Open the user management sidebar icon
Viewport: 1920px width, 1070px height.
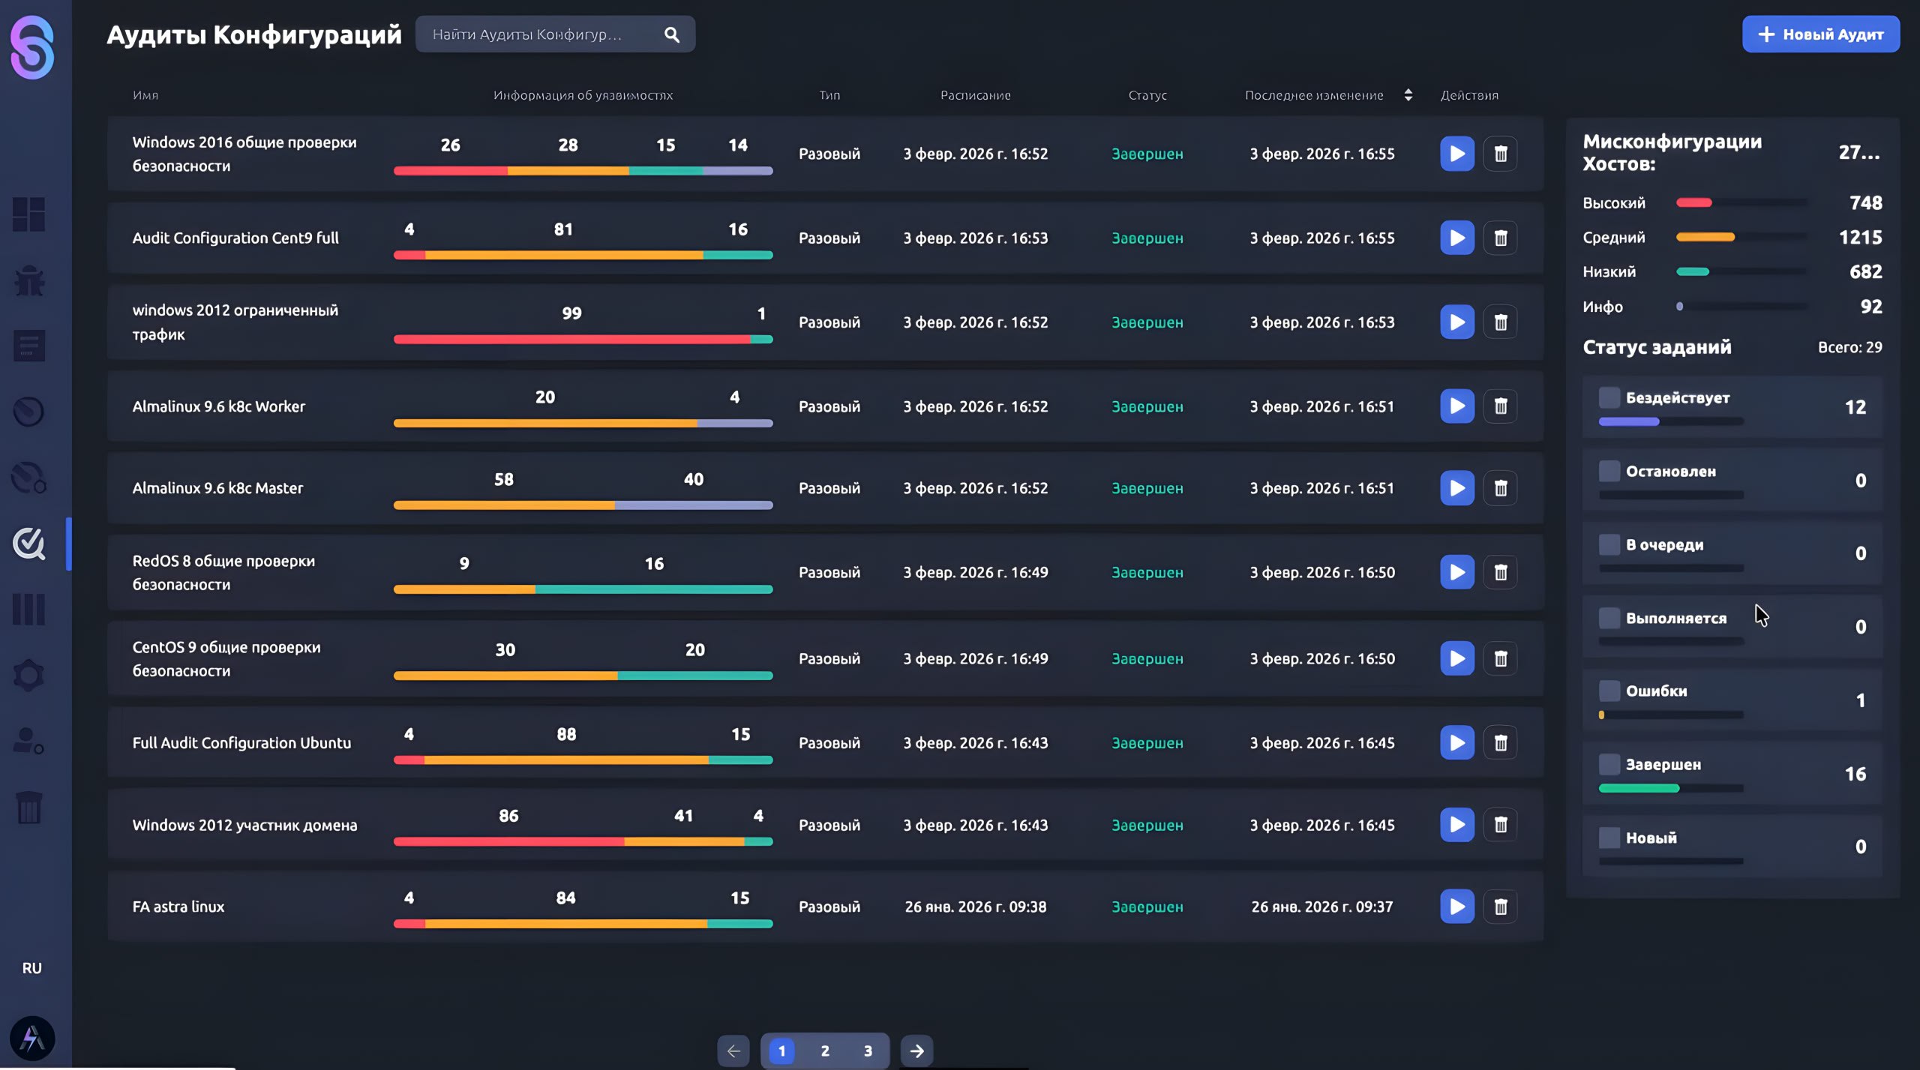(29, 741)
